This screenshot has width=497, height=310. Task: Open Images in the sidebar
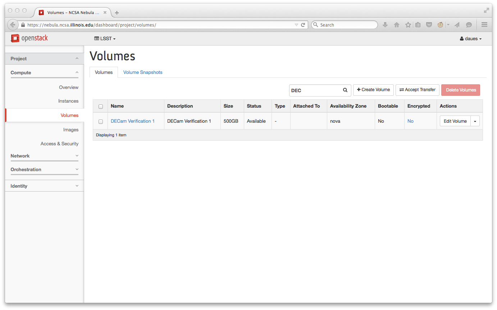[x=71, y=130]
